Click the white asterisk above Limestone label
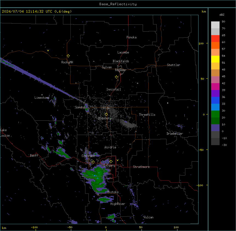236x231 pixels. (x=42, y=95)
